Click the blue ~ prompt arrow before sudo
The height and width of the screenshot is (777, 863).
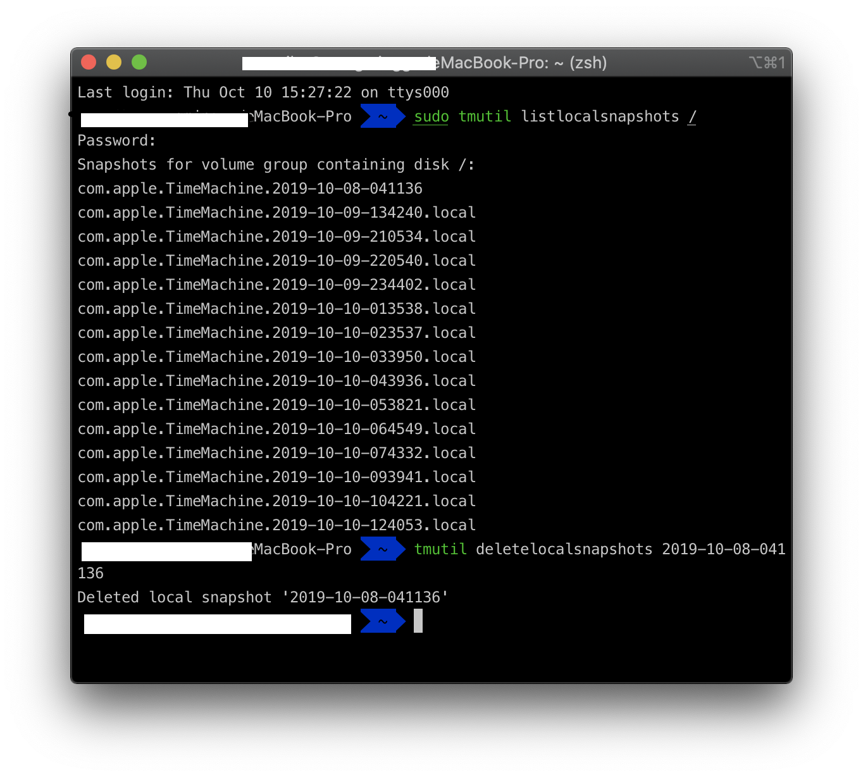[383, 116]
